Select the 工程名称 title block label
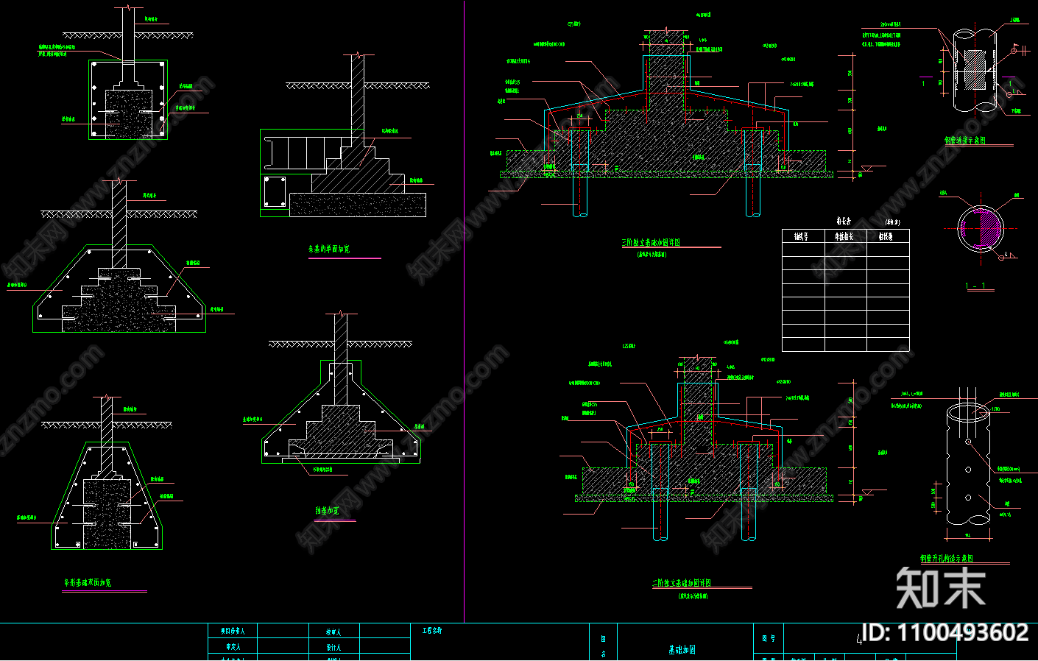 432,631
